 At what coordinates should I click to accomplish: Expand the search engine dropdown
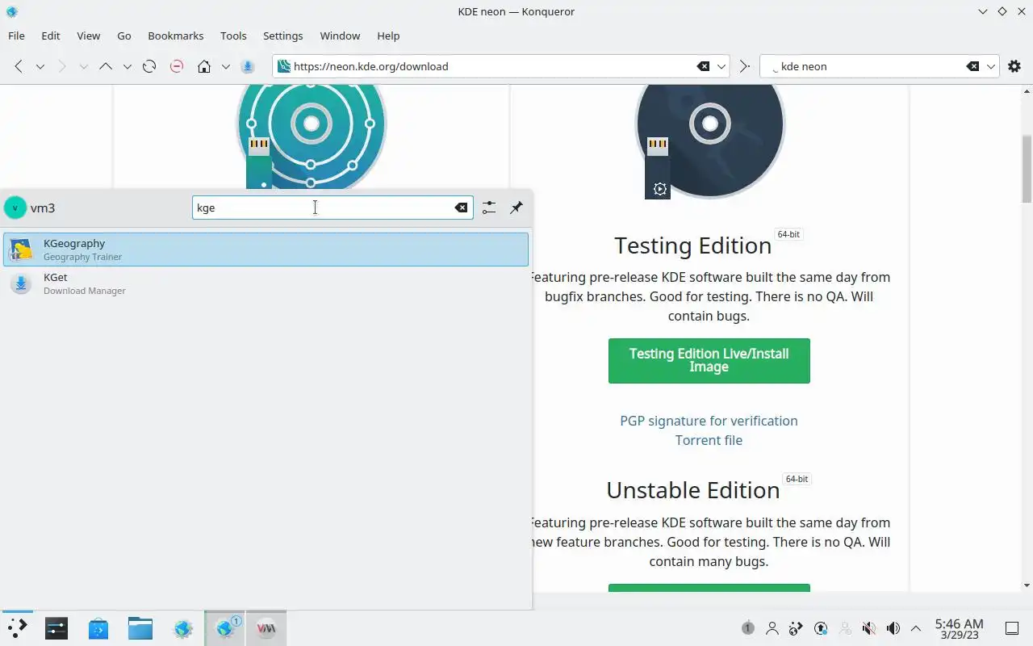point(991,66)
